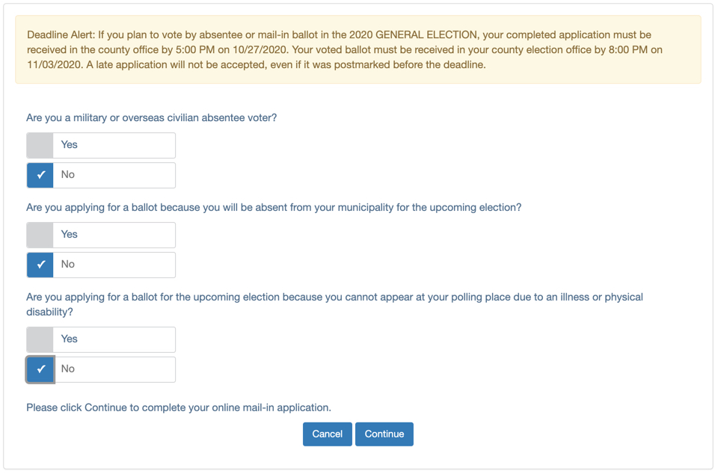Toggle the second question's No checkmark off
The image size is (715, 474).
(40, 264)
